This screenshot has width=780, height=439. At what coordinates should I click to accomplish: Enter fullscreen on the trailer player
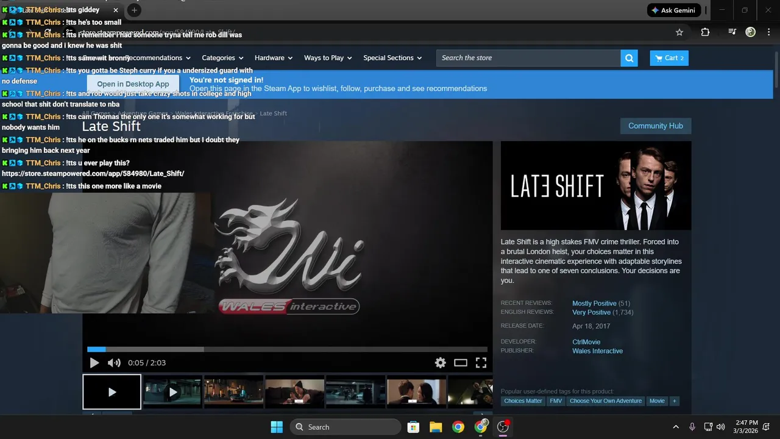tap(481, 363)
